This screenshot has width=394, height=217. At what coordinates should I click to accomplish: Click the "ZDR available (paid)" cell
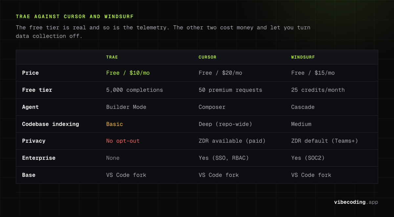click(232, 141)
